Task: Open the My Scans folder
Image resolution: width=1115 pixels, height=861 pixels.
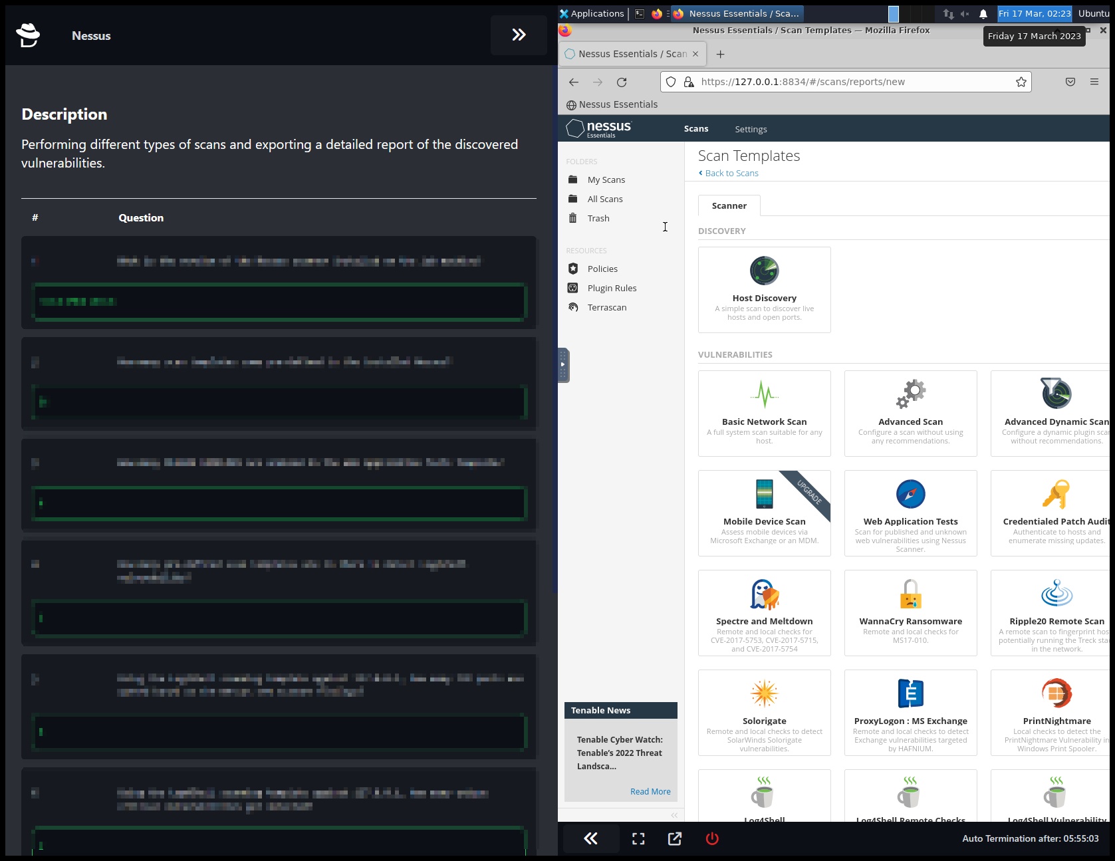Action: click(x=606, y=180)
